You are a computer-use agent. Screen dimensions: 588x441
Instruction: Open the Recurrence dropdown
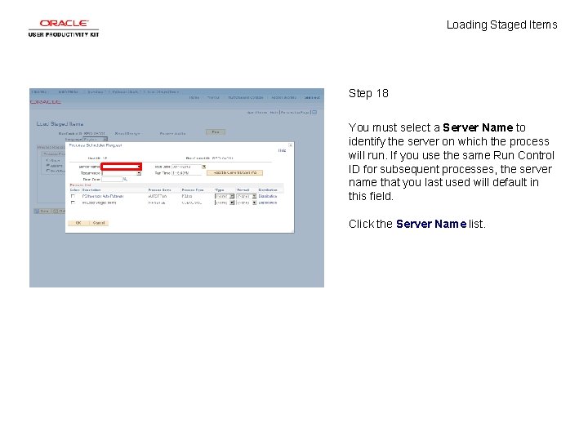tap(121, 173)
